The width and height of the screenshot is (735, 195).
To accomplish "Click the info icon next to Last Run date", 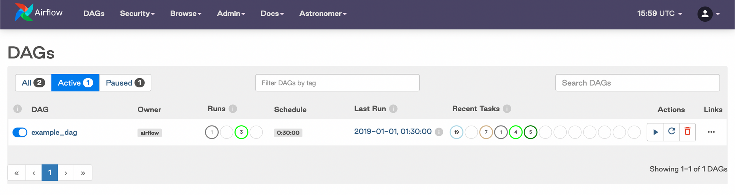I will point(439,132).
